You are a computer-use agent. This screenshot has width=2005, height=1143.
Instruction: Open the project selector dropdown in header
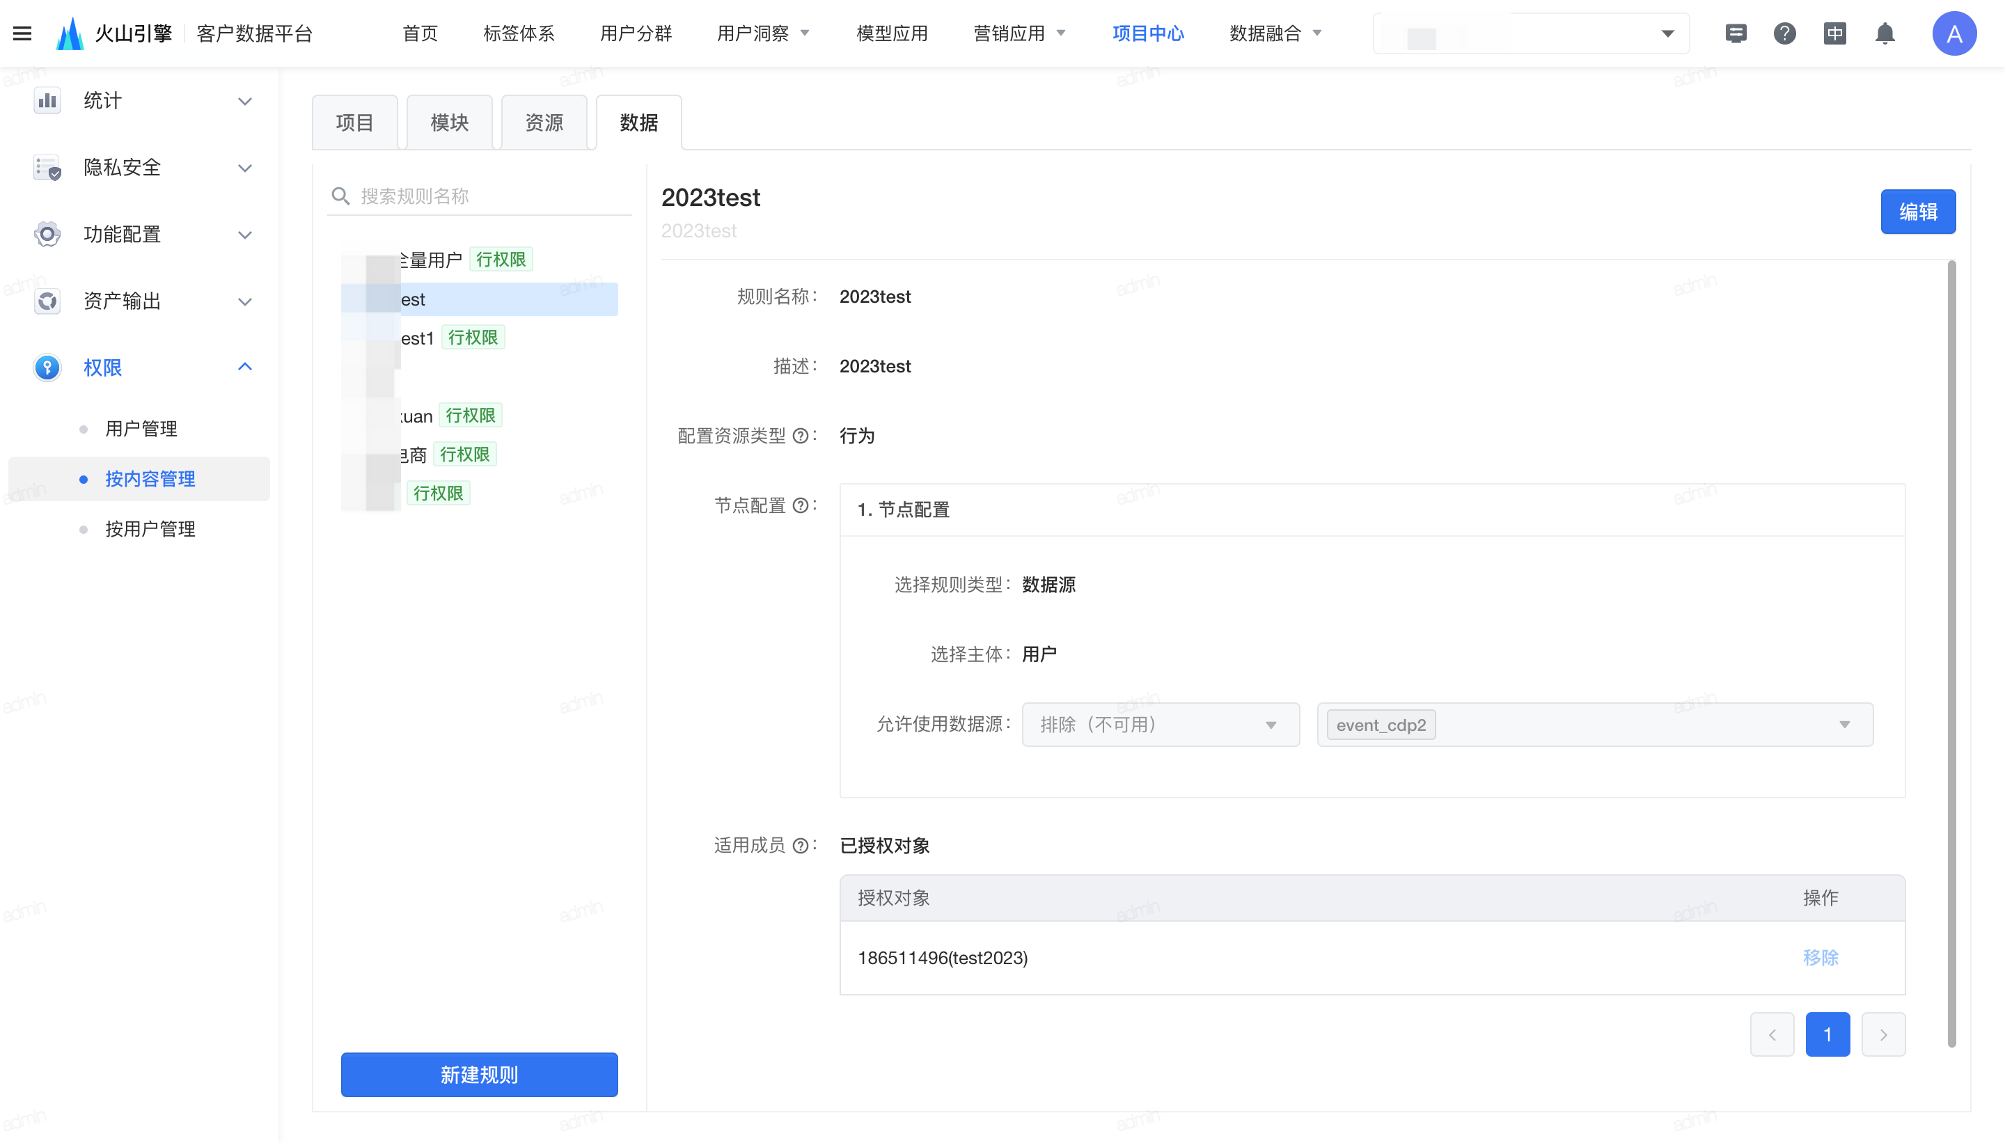[1531, 33]
